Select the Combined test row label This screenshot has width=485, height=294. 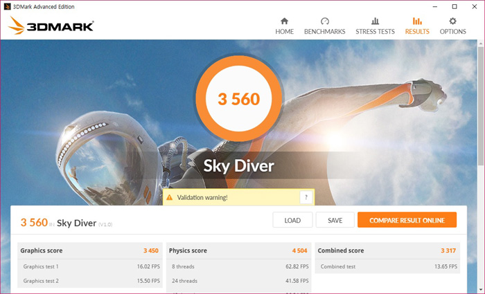click(x=338, y=266)
